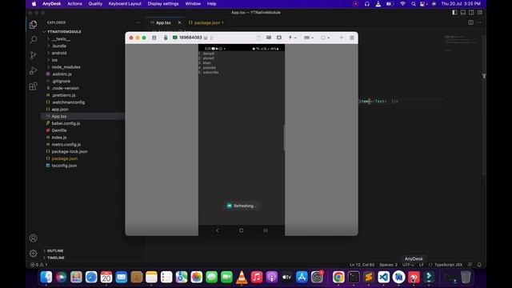
Task: Click the AnyDesk chat icon
Action: [269, 38]
